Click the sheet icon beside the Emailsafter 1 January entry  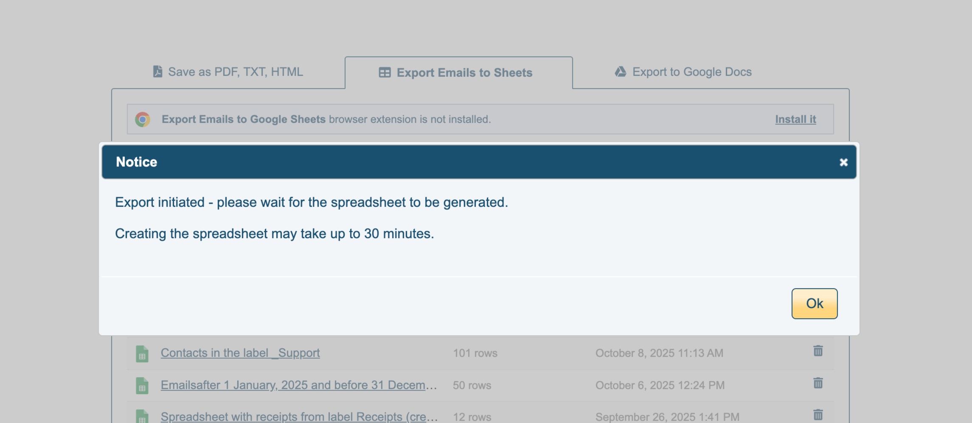[x=142, y=386]
